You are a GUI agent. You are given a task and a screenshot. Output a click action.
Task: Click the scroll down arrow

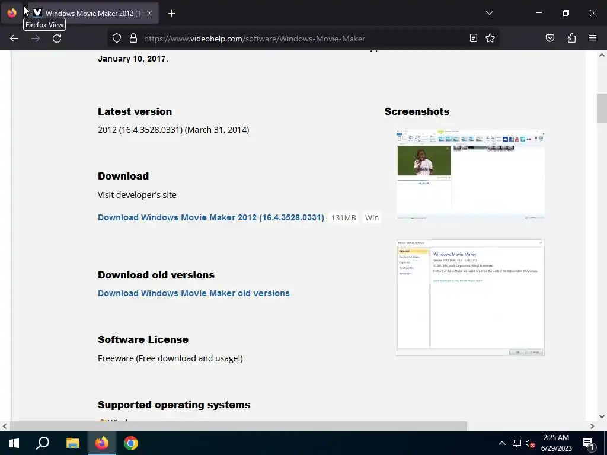pos(602,416)
